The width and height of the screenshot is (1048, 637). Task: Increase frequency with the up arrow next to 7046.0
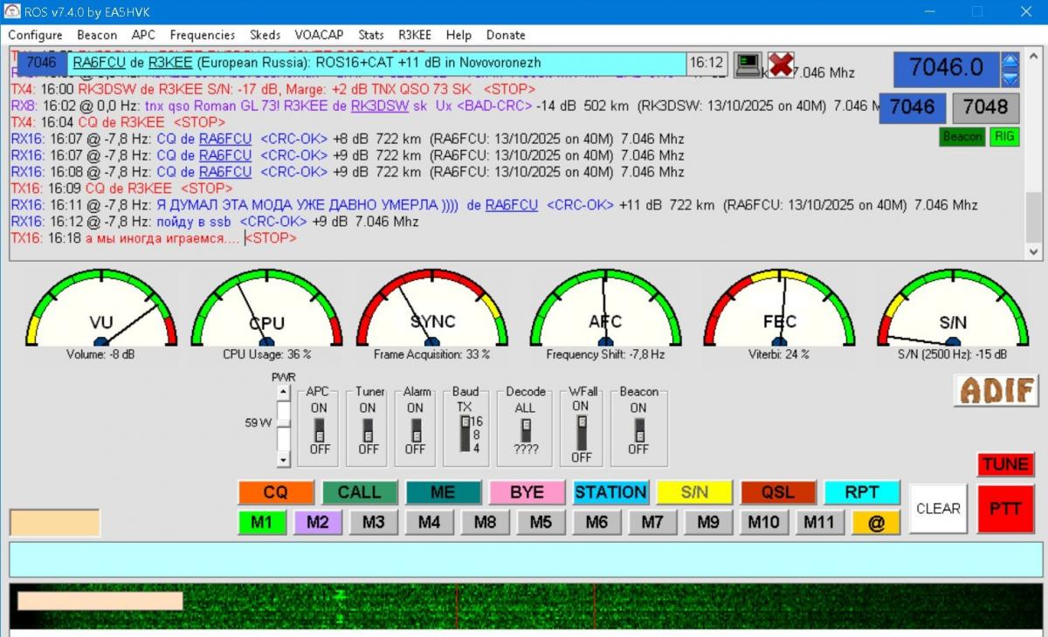(1010, 62)
